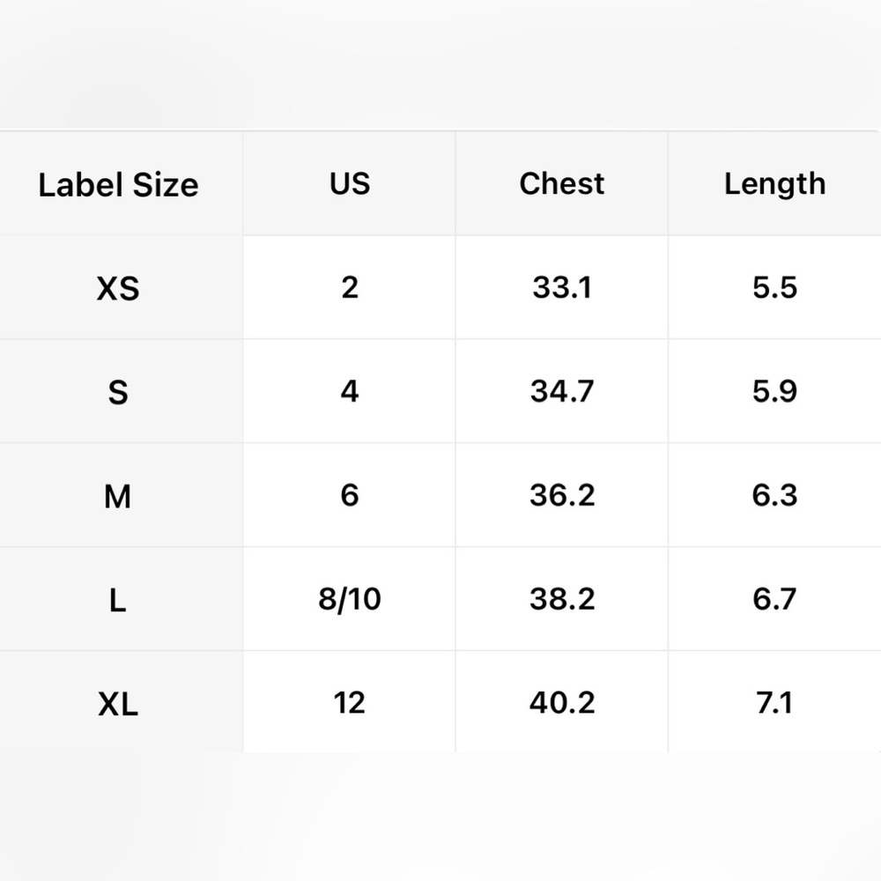This screenshot has height=881, width=881.
Task: Click the chest value 33.1
Action: pyautogui.click(x=562, y=288)
